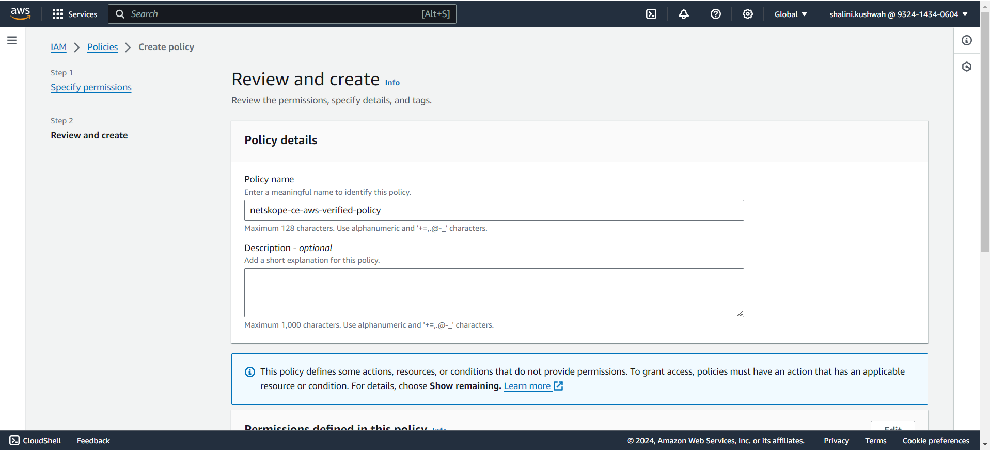
Task: Click the 'Policy details' heading
Action: [281, 140]
